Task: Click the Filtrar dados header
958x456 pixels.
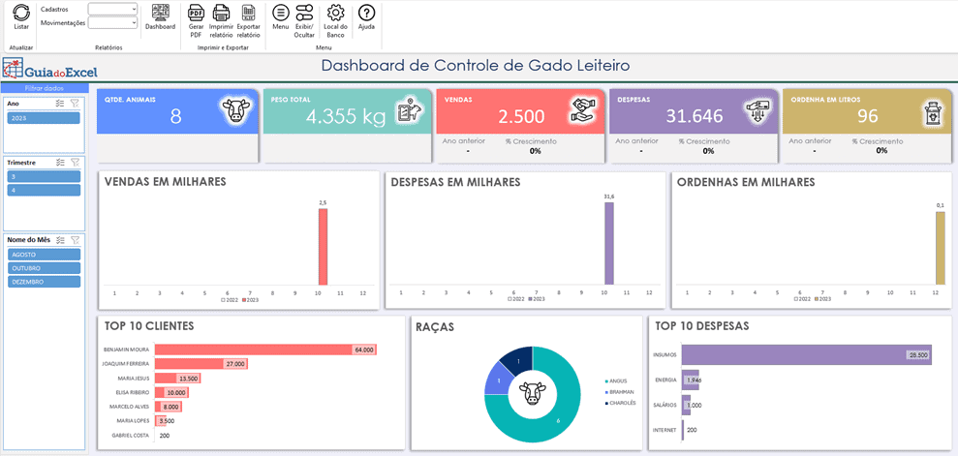Action: pos(44,88)
